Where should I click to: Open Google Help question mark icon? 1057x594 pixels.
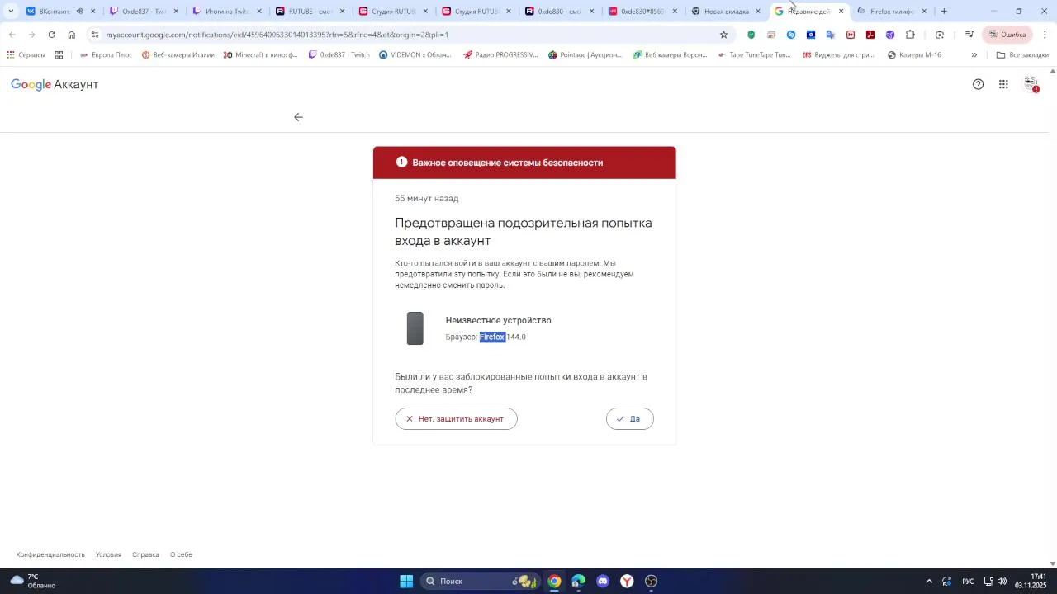(978, 84)
